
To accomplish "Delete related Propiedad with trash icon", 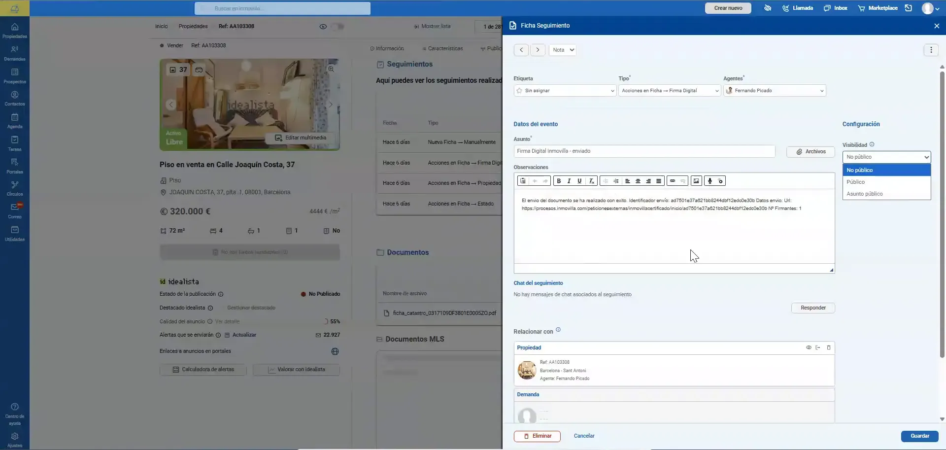I will [x=829, y=347].
